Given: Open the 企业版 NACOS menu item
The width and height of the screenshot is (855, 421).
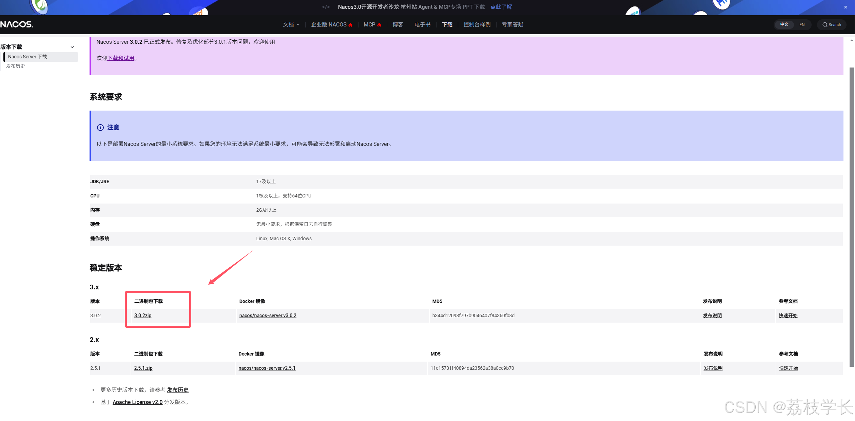Looking at the screenshot, I should pyautogui.click(x=332, y=24).
